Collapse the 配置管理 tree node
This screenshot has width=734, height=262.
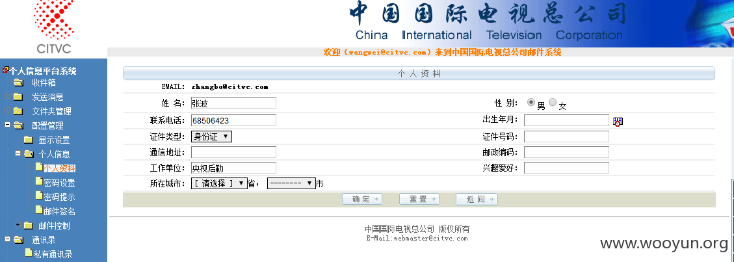click(7, 125)
